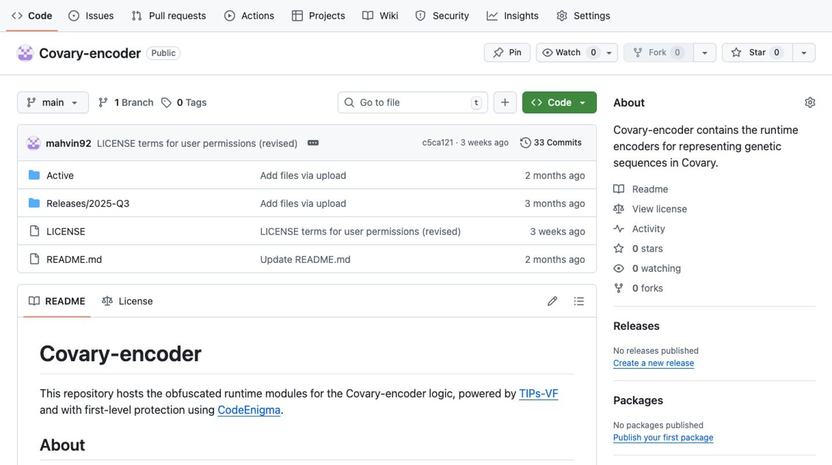The image size is (832, 465).
Task: Click the Releases heading link
Action: click(636, 326)
